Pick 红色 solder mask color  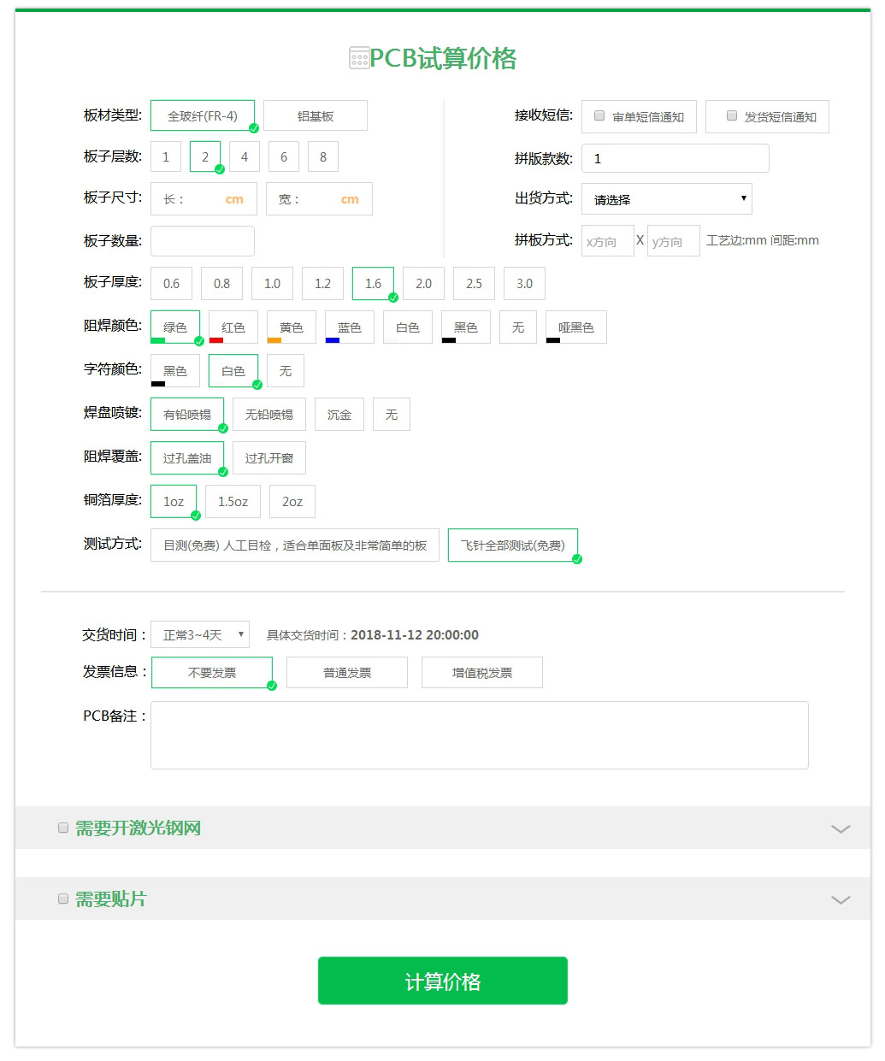point(233,327)
